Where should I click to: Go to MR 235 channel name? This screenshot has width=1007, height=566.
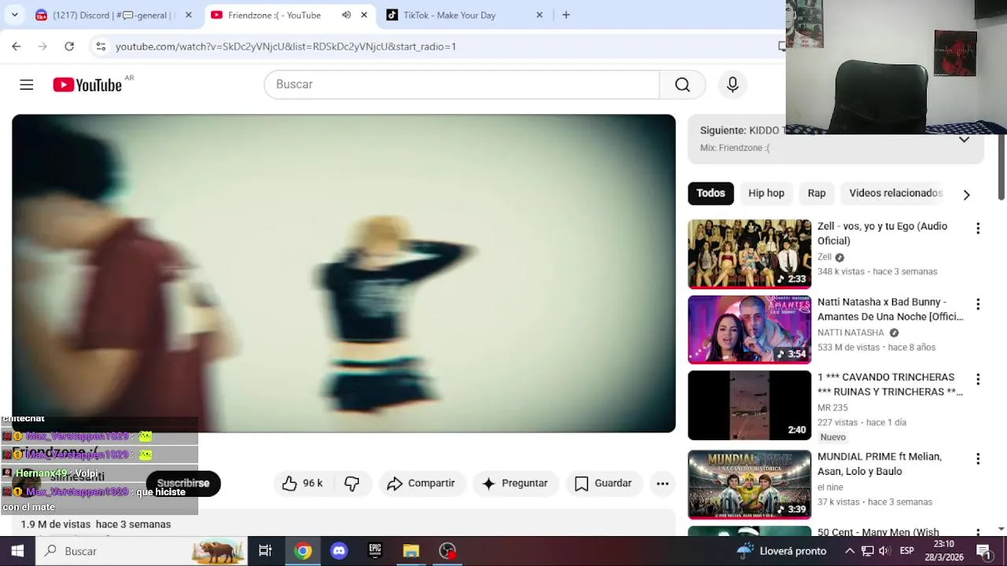point(832,408)
